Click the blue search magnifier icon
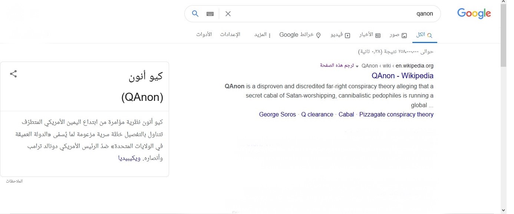 [x=195, y=14]
